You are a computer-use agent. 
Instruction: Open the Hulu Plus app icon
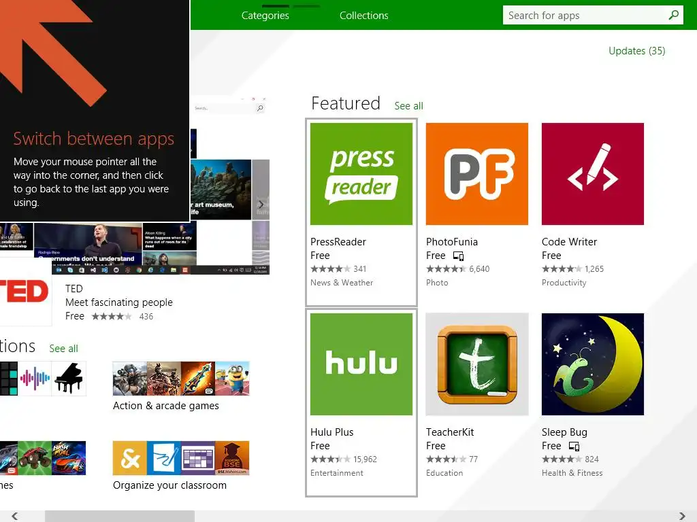coord(361,364)
